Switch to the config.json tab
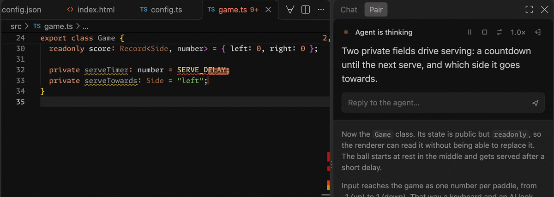 (x=20, y=10)
